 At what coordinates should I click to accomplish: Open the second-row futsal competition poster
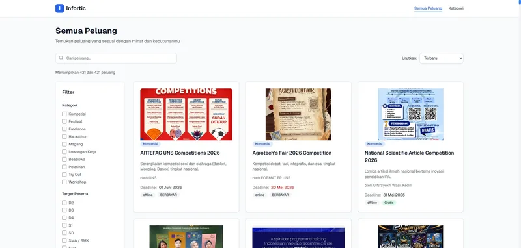point(411,237)
